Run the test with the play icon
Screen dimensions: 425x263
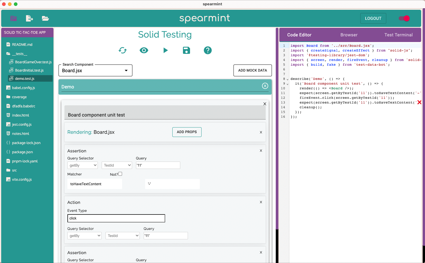166,50
